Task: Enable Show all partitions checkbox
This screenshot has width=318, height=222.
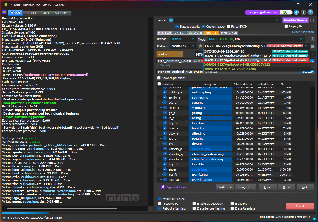Action: click(159, 78)
